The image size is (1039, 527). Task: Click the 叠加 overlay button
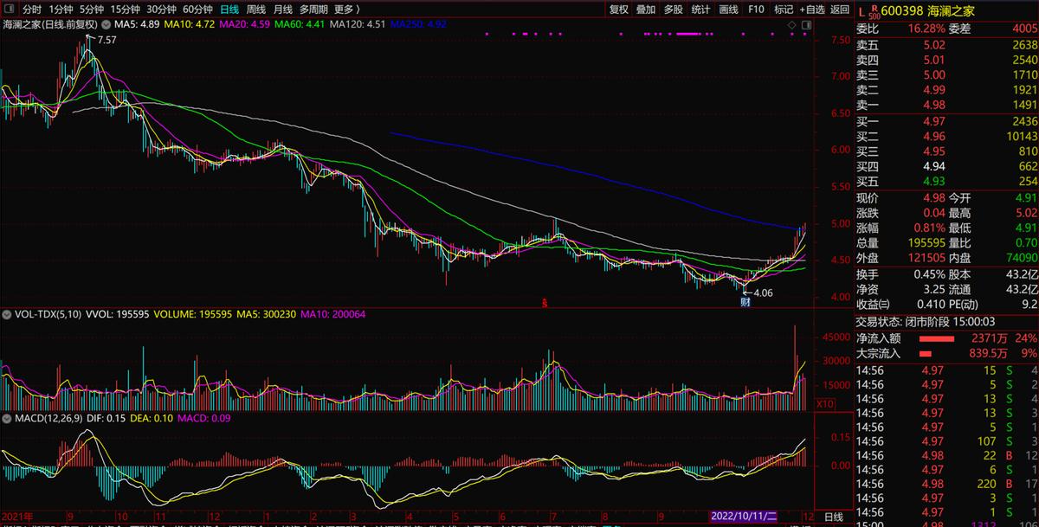pyautogui.click(x=646, y=10)
